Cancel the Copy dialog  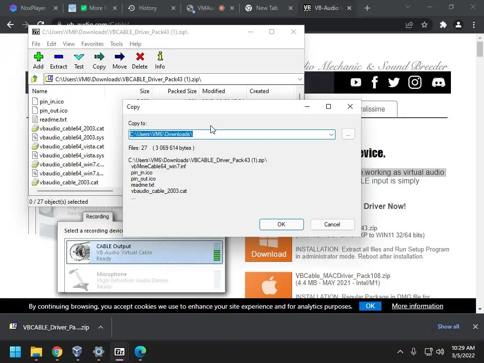click(332, 225)
